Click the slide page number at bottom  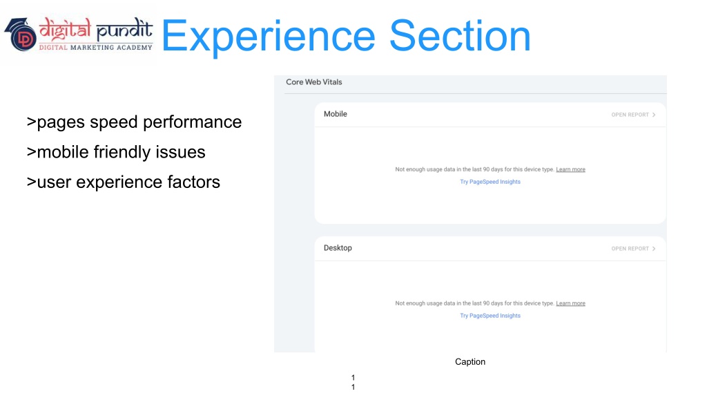click(x=353, y=382)
